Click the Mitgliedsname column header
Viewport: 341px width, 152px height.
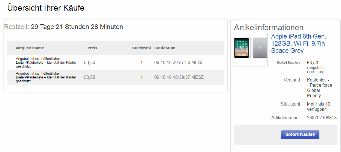click(30, 48)
